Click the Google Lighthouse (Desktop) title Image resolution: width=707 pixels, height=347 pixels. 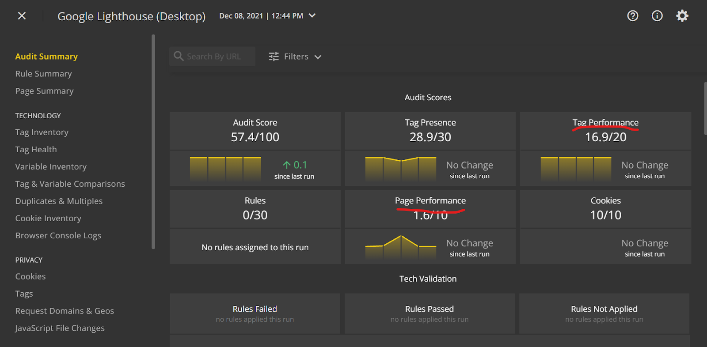pos(132,16)
